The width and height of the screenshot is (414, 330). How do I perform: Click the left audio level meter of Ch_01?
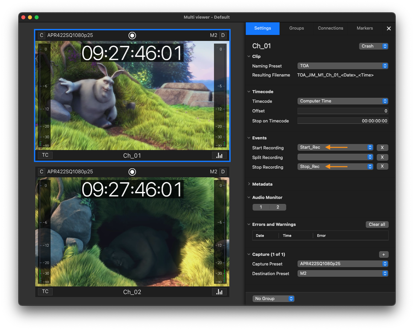45,95
